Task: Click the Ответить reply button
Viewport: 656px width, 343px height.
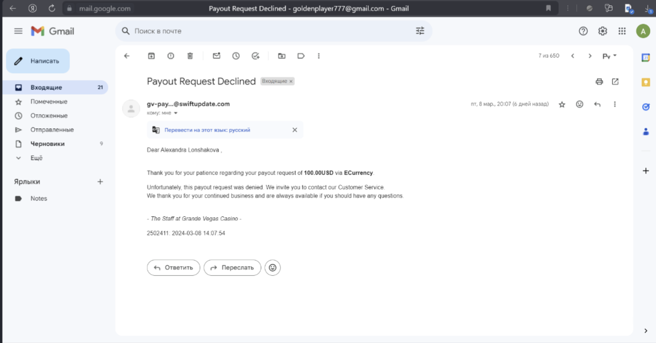Action: [174, 268]
